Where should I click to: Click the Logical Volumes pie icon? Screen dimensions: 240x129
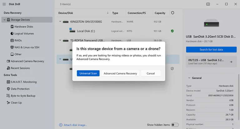coord(12,34)
